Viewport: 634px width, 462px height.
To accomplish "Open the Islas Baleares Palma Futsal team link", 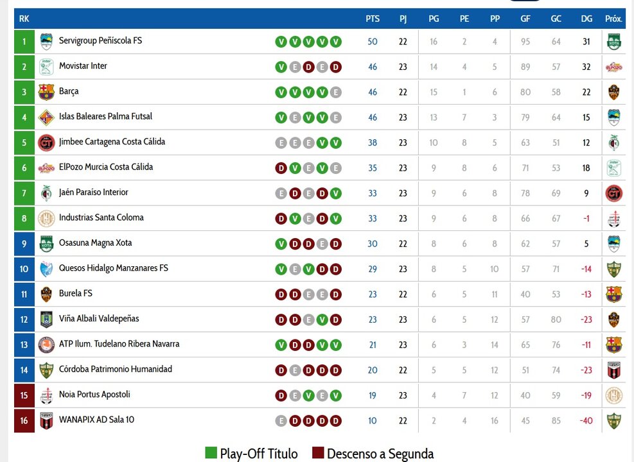I will click(105, 117).
